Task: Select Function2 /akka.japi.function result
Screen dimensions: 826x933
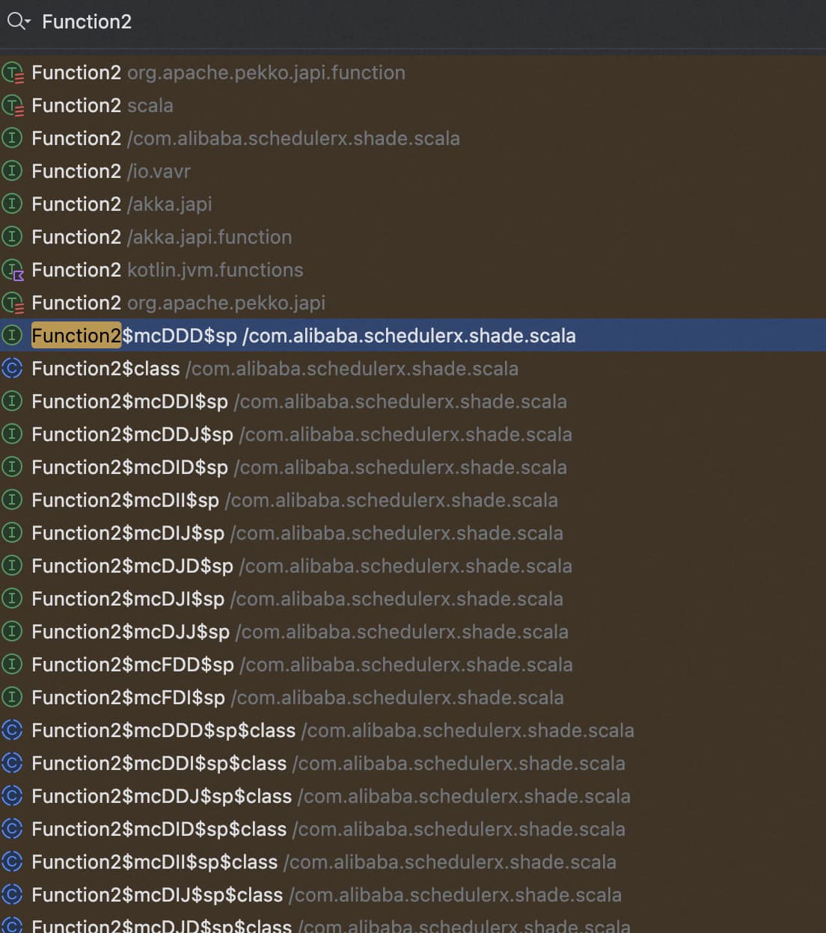Action: [x=162, y=237]
